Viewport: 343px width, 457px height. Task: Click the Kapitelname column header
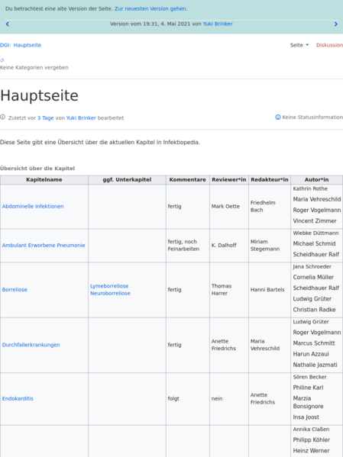tap(44, 180)
